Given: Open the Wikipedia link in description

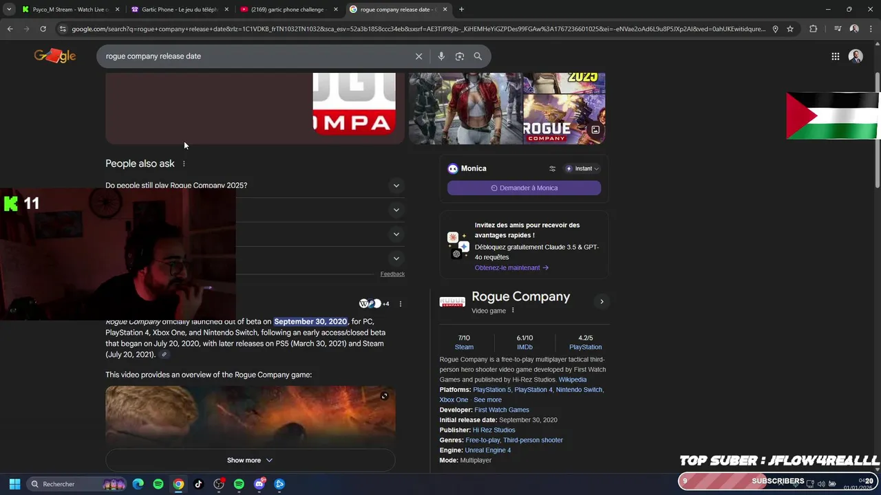Looking at the screenshot, I should coord(573,379).
